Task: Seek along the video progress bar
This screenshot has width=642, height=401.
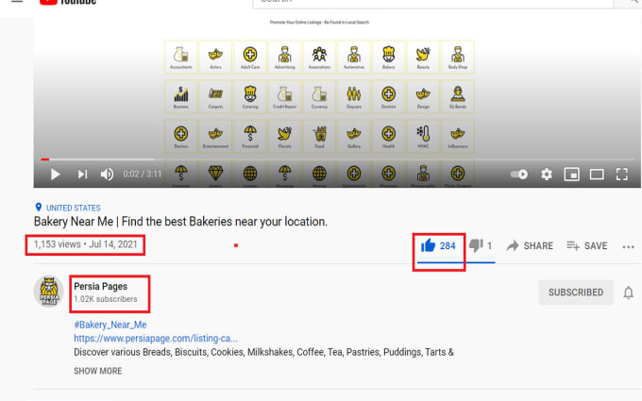Action: [x=337, y=159]
